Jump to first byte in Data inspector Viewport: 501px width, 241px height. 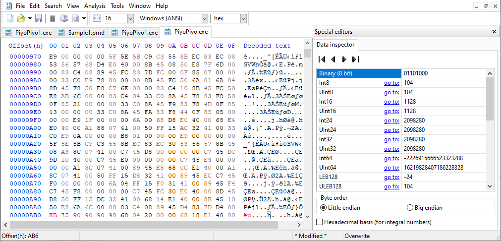(x=322, y=59)
